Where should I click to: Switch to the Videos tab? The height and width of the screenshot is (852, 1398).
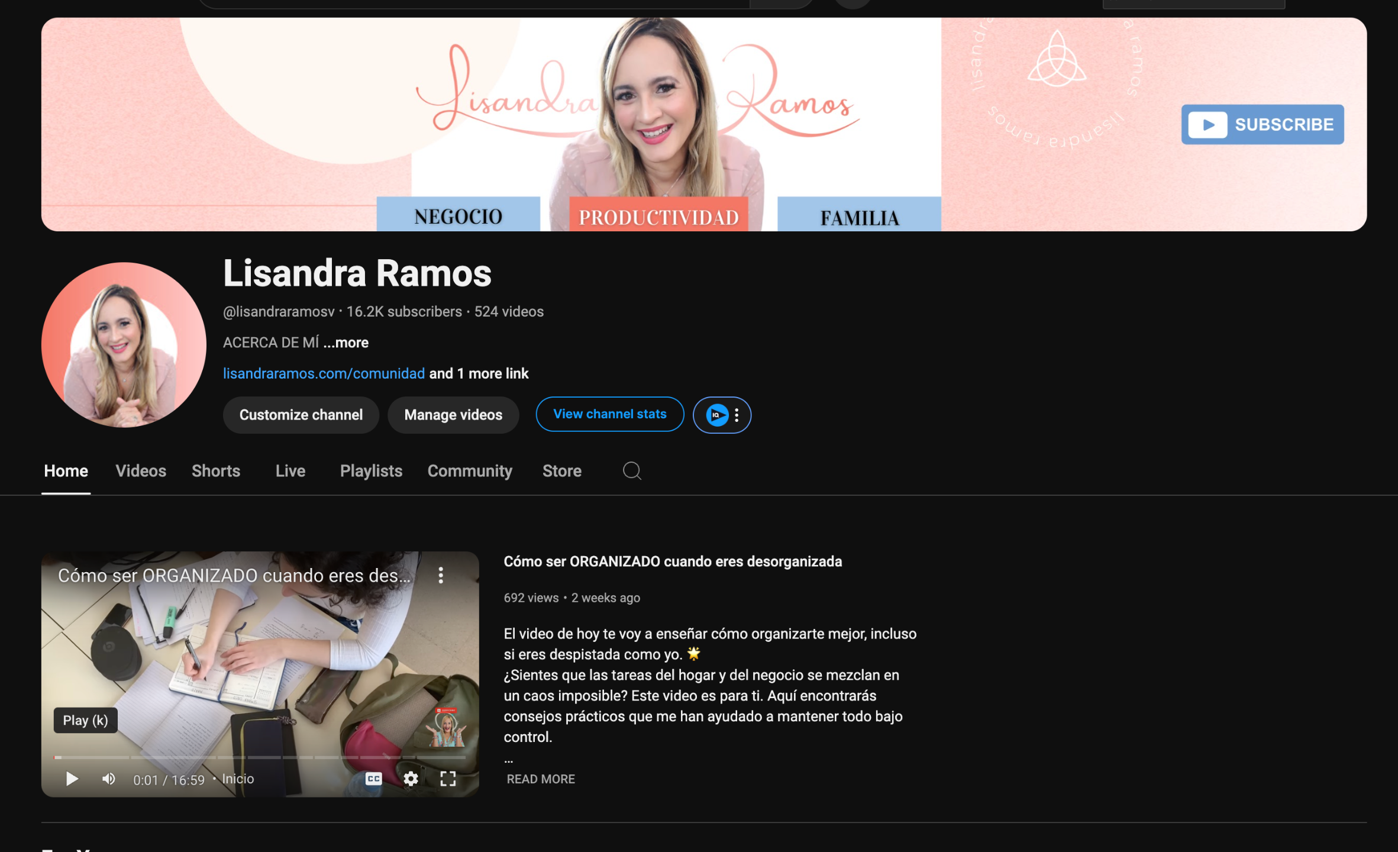(141, 471)
